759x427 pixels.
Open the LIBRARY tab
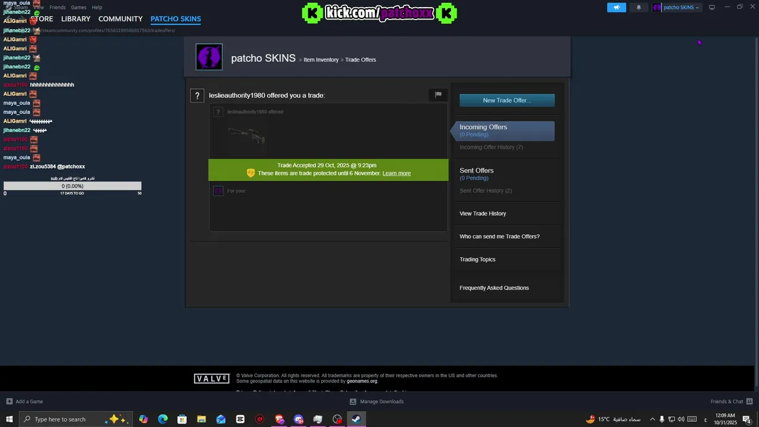(76, 19)
